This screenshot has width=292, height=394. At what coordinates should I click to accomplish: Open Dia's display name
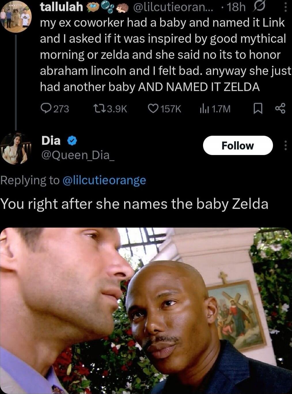[x=51, y=141]
